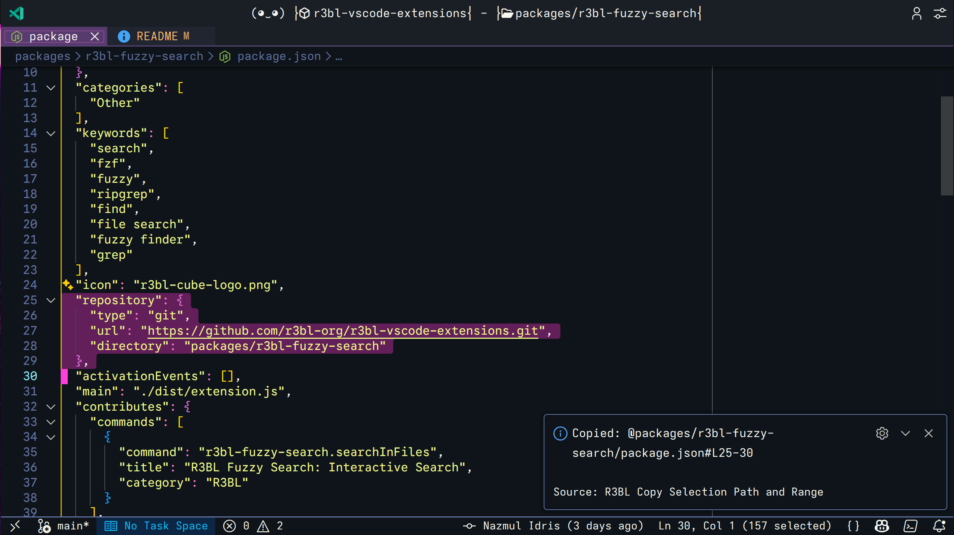Click the remote window indicator bottom left
The height and width of the screenshot is (535, 954).
pyautogui.click(x=15, y=526)
